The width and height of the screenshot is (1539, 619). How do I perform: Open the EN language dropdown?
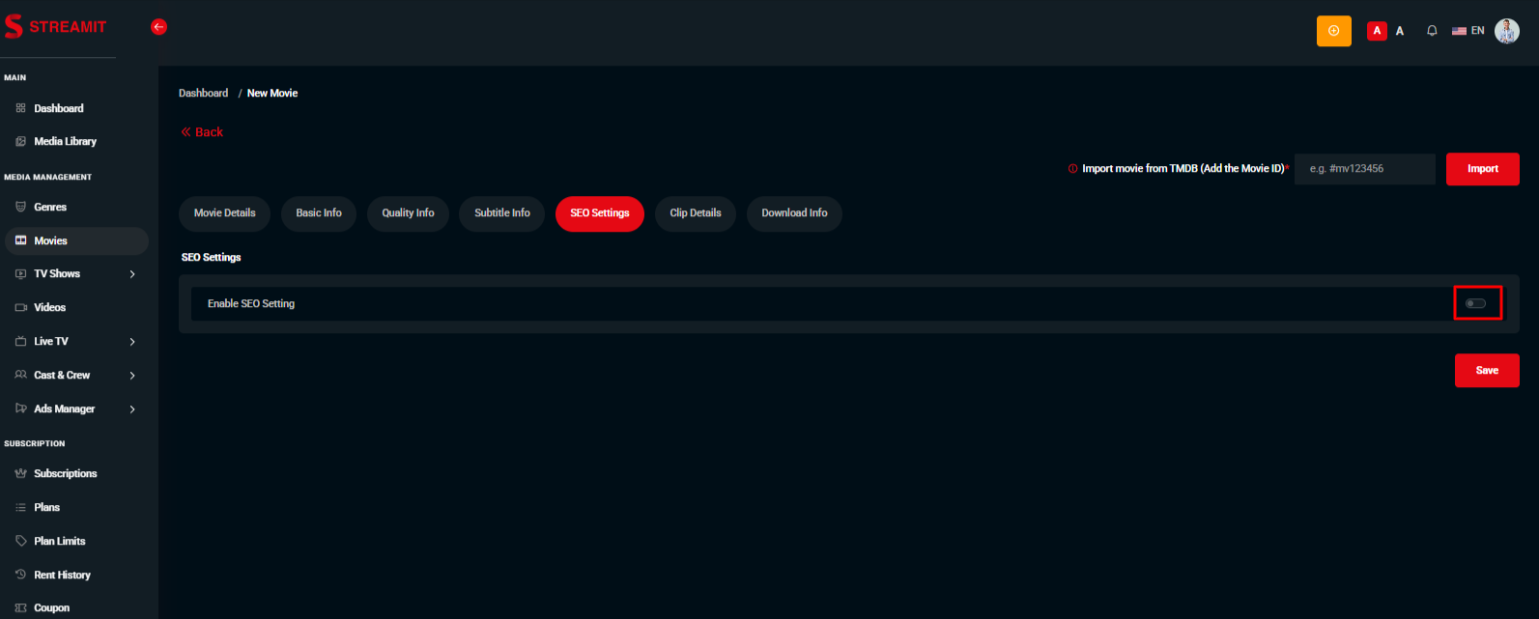(1468, 31)
